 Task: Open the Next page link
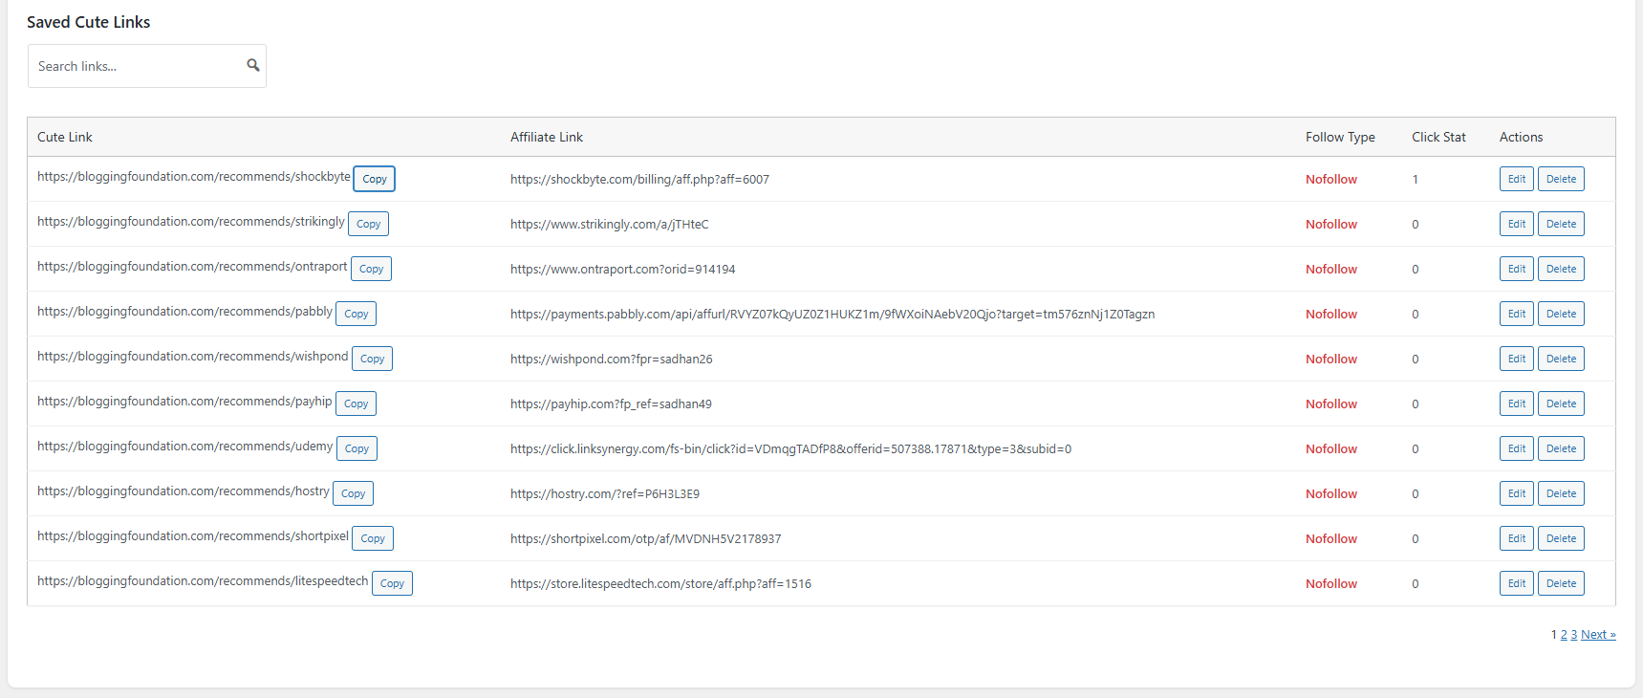point(1598,635)
